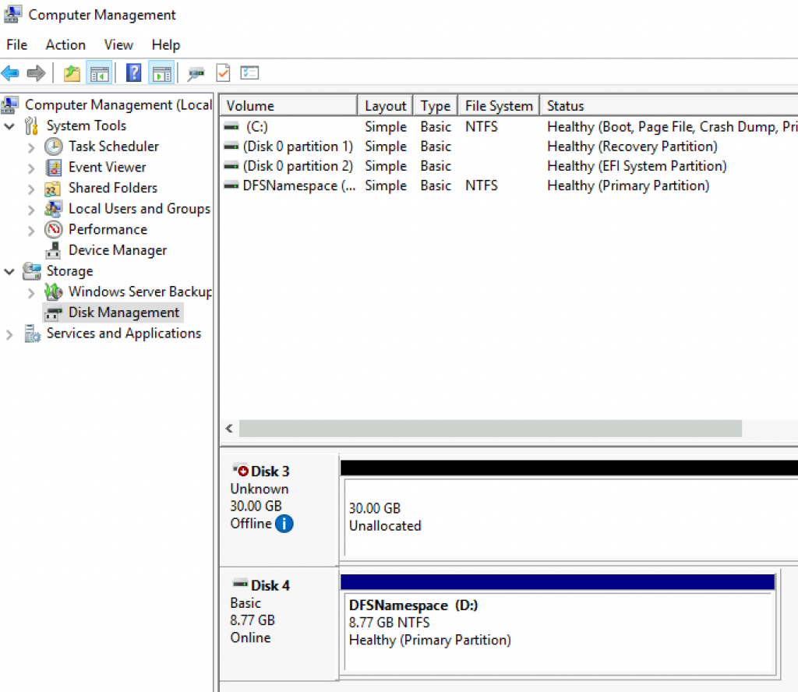Open the Help menu
The width and height of the screenshot is (798, 692).
pos(166,44)
